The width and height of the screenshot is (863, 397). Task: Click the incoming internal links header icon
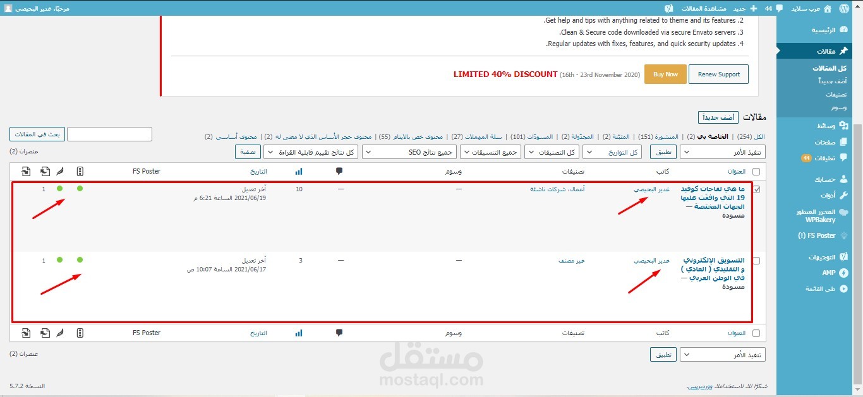pyautogui.click(x=25, y=171)
